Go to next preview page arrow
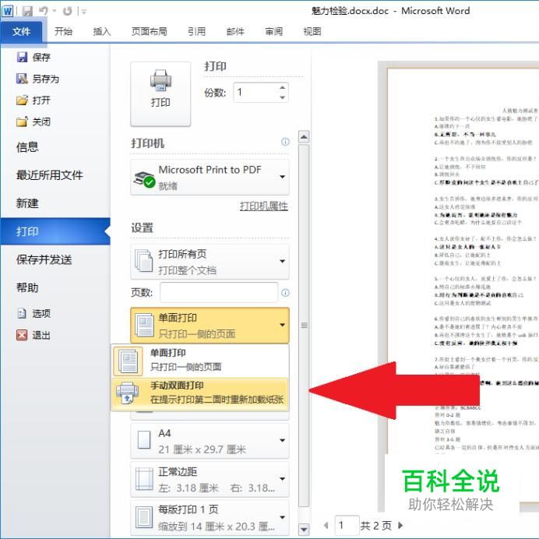539x539 pixels. pyautogui.click(x=400, y=525)
